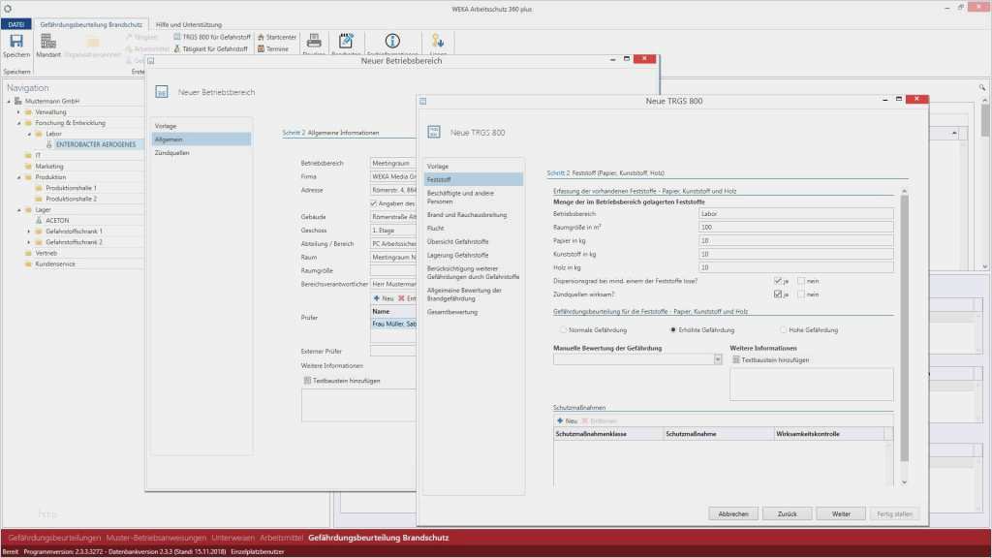Click the Bearbeiten edit icon
The width and height of the screenshot is (992, 558).
click(x=346, y=42)
